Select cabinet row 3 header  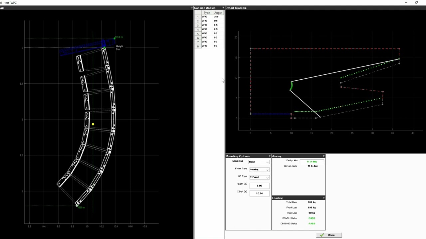(198, 25)
